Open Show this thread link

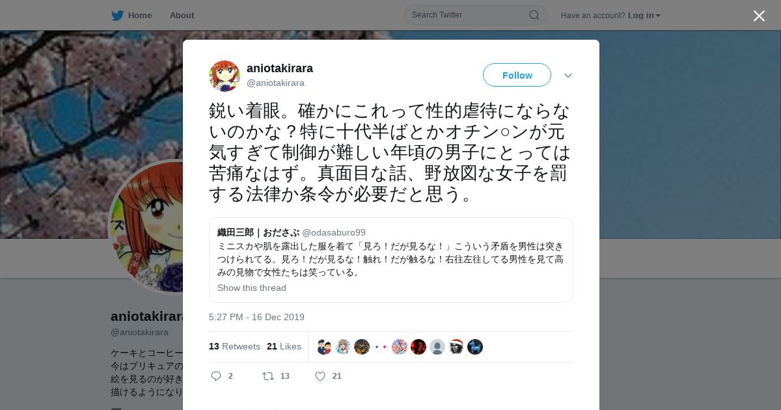coord(252,288)
